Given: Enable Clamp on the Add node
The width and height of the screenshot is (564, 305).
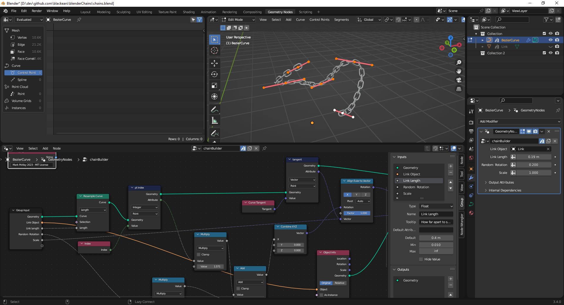Looking at the screenshot, I should [x=238, y=288].
